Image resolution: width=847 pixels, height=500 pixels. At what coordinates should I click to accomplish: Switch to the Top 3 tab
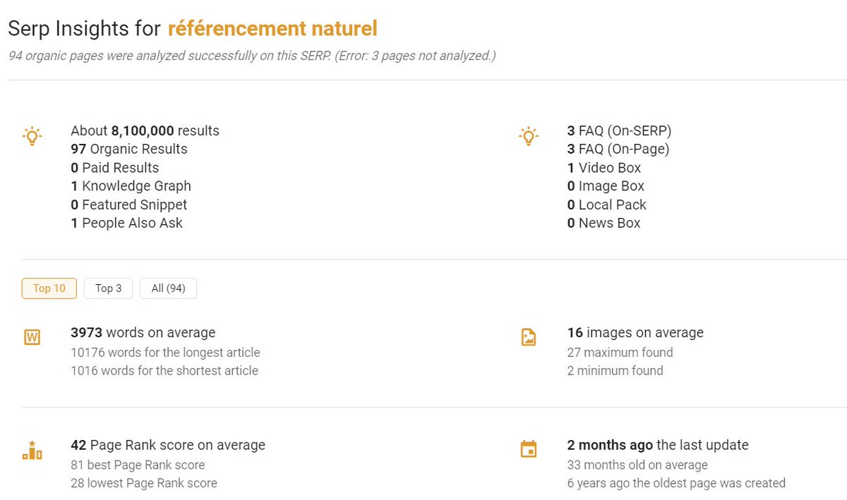[x=108, y=288]
